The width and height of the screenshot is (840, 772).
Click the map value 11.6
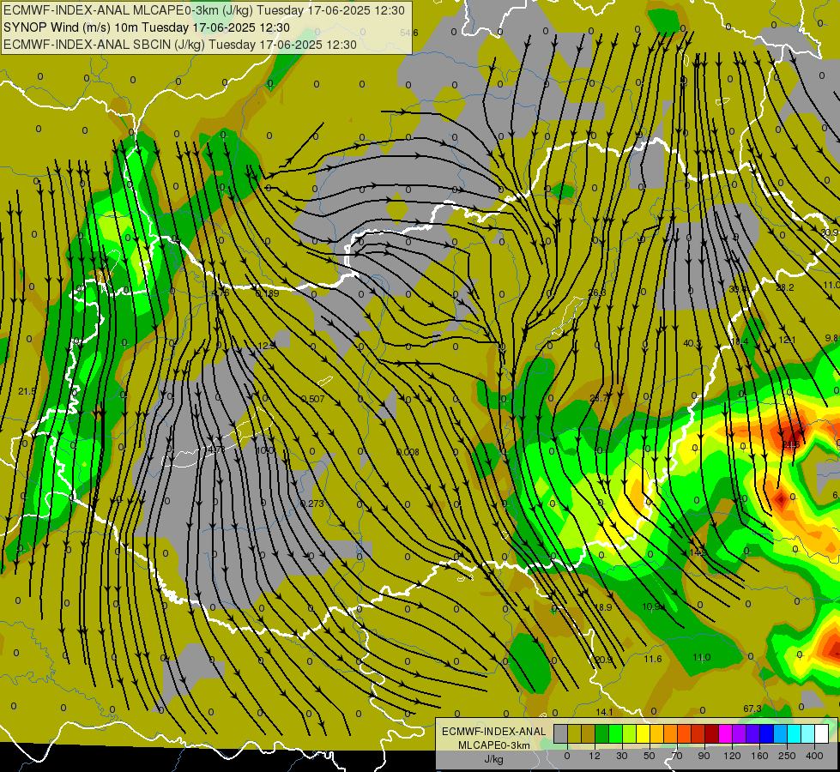tap(652, 659)
